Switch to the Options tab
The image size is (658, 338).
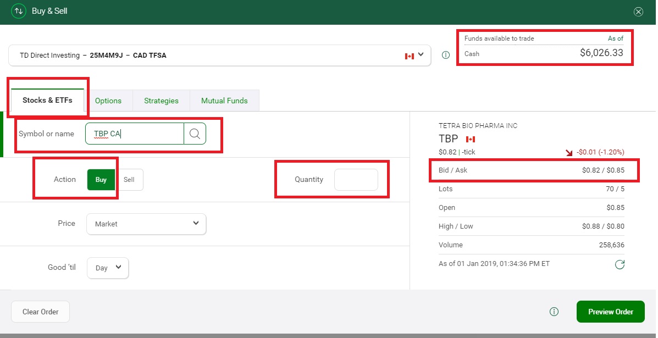108,101
